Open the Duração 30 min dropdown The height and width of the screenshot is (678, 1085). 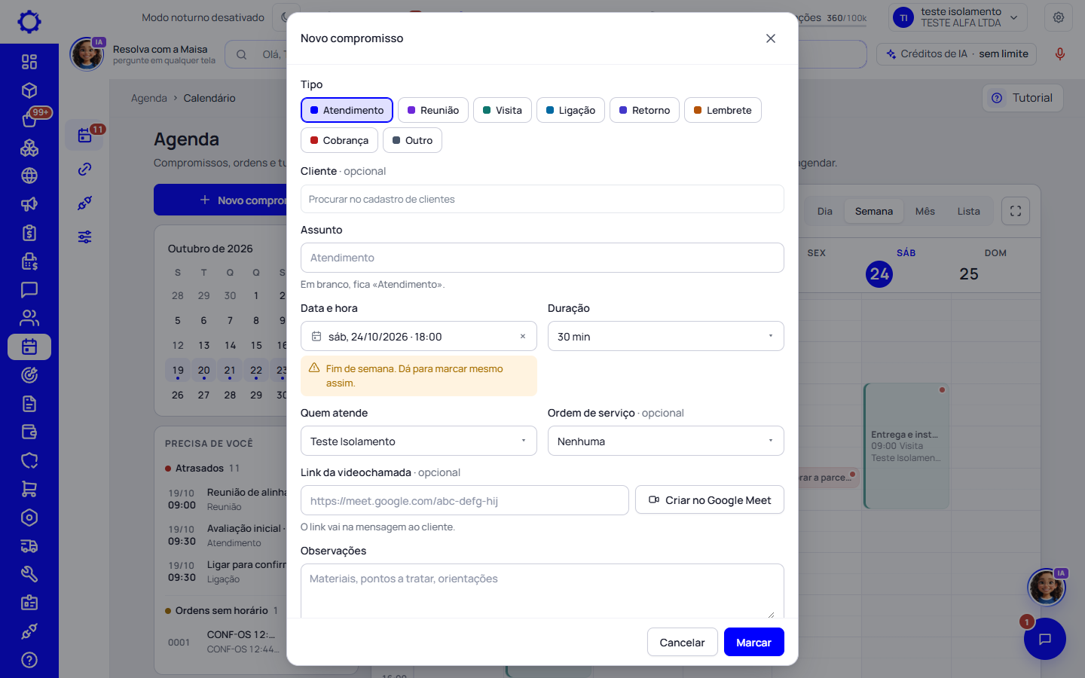[x=665, y=336]
